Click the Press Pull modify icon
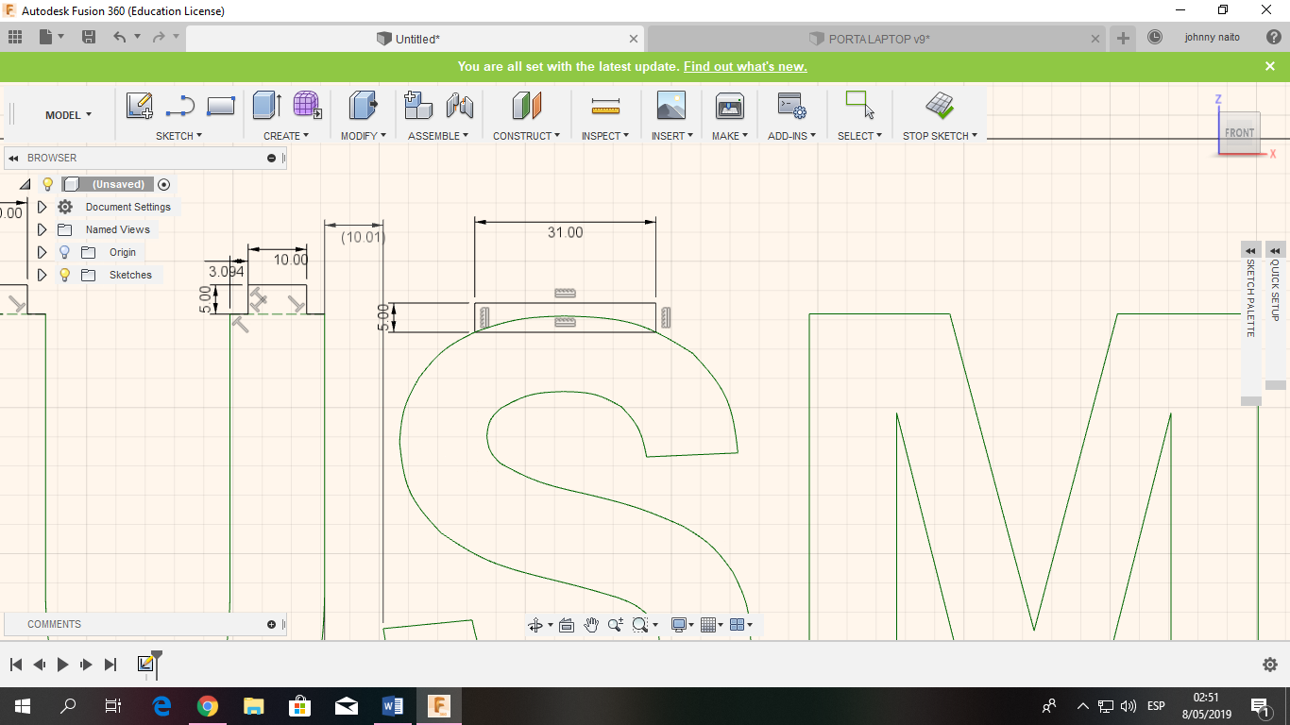 click(x=363, y=105)
